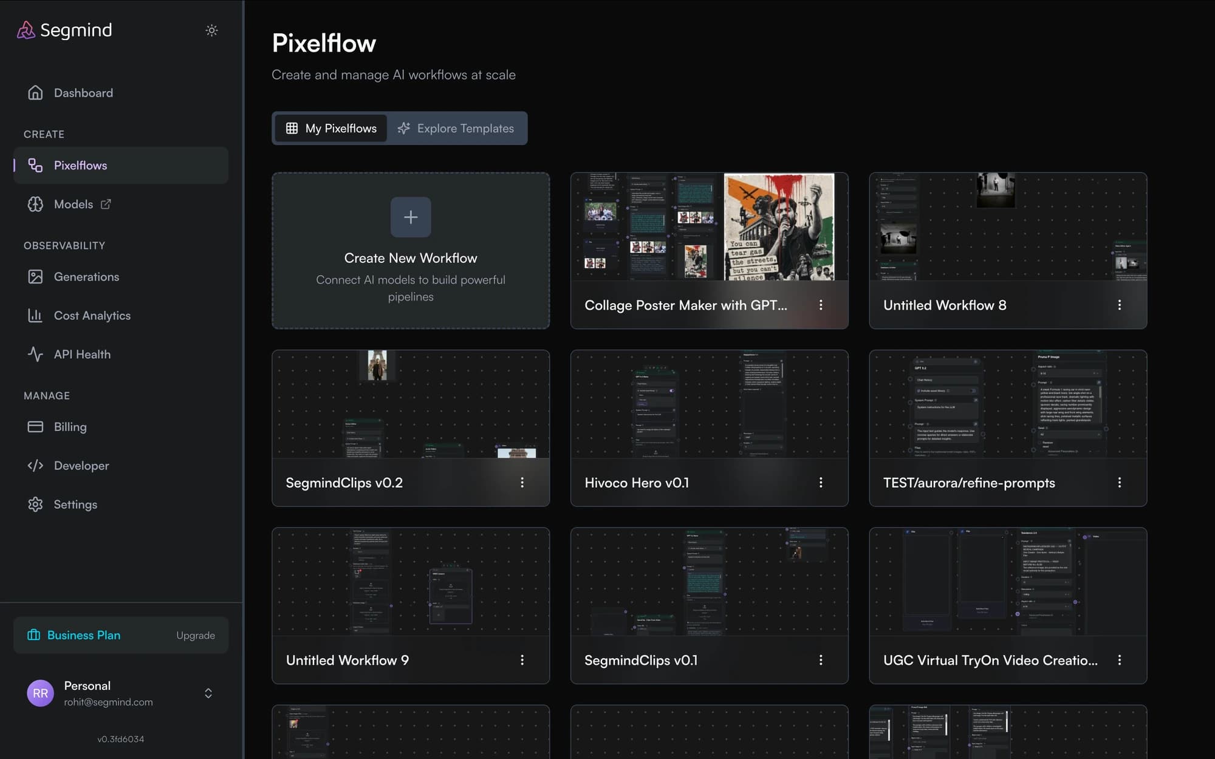1215x759 pixels.
Task: Click the Pixelflows sidebar icon
Action: point(35,165)
